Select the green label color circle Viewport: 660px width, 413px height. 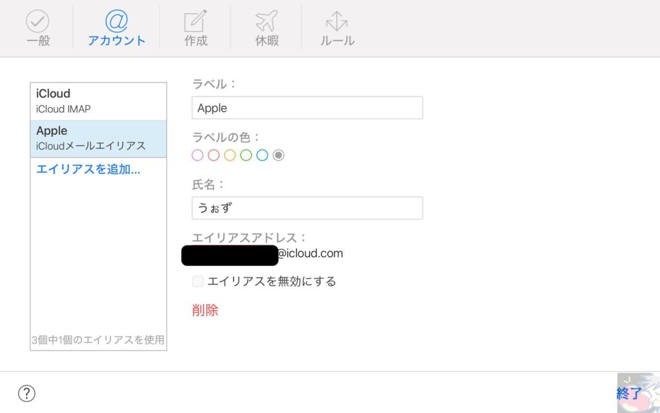(x=246, y=155)
